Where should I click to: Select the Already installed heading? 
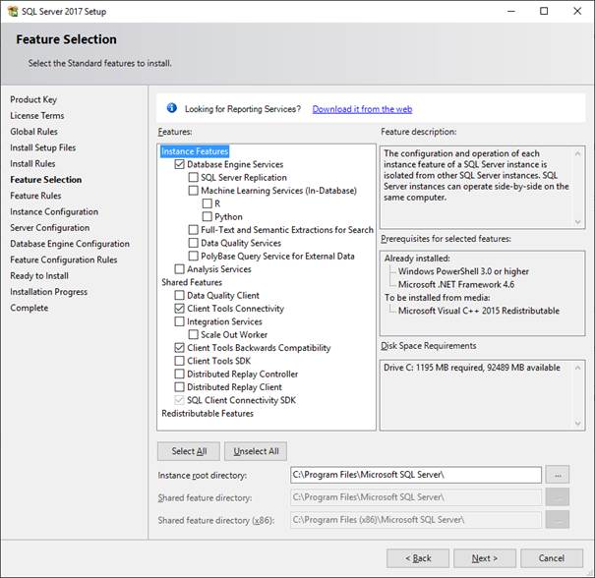click(417, 259)
